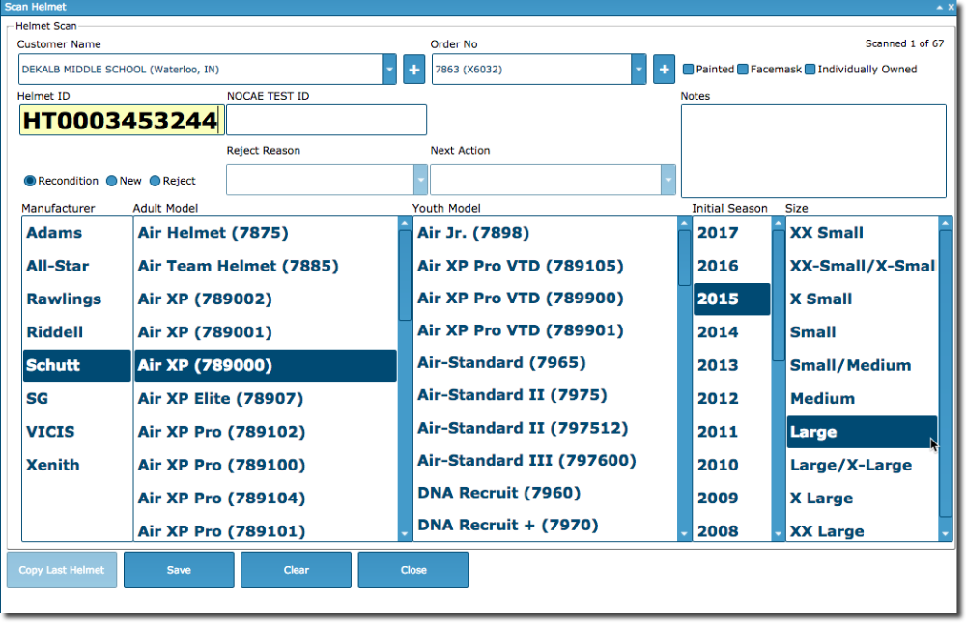This screenshot has width=966, height=627.
Task: Select Air XP Pro (789104)
Action: [266, 499]
